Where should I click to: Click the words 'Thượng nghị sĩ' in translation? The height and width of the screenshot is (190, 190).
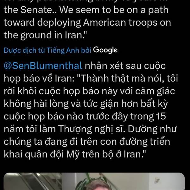[92, 129]
